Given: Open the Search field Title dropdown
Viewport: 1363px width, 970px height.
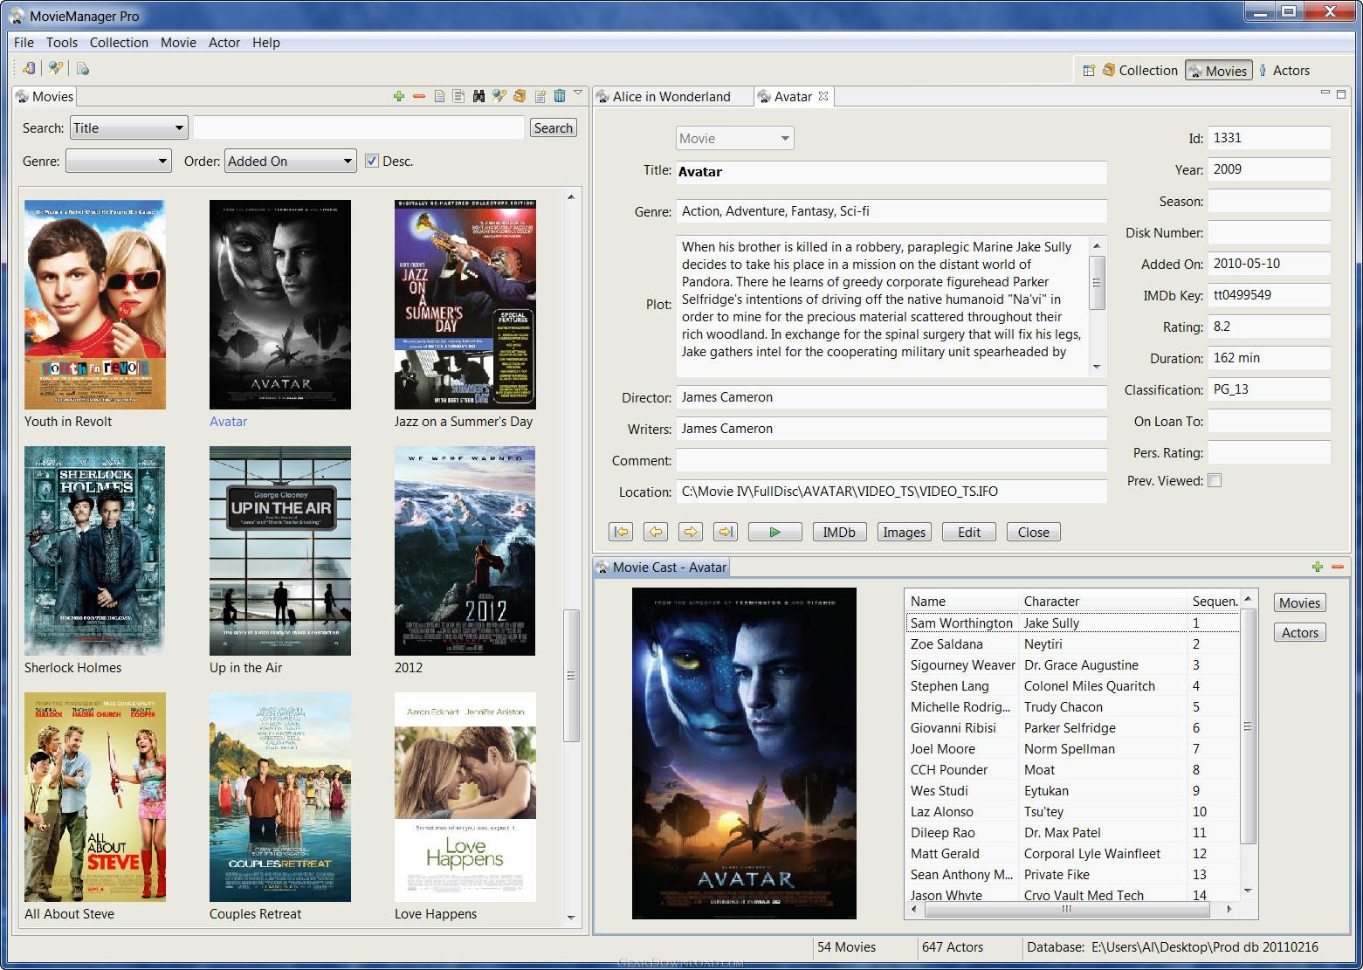Looking at the screenshot, I should pos(128,127).
